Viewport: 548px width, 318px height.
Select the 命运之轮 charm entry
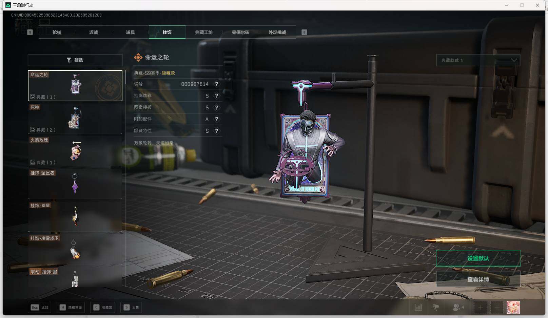[75, 86]
